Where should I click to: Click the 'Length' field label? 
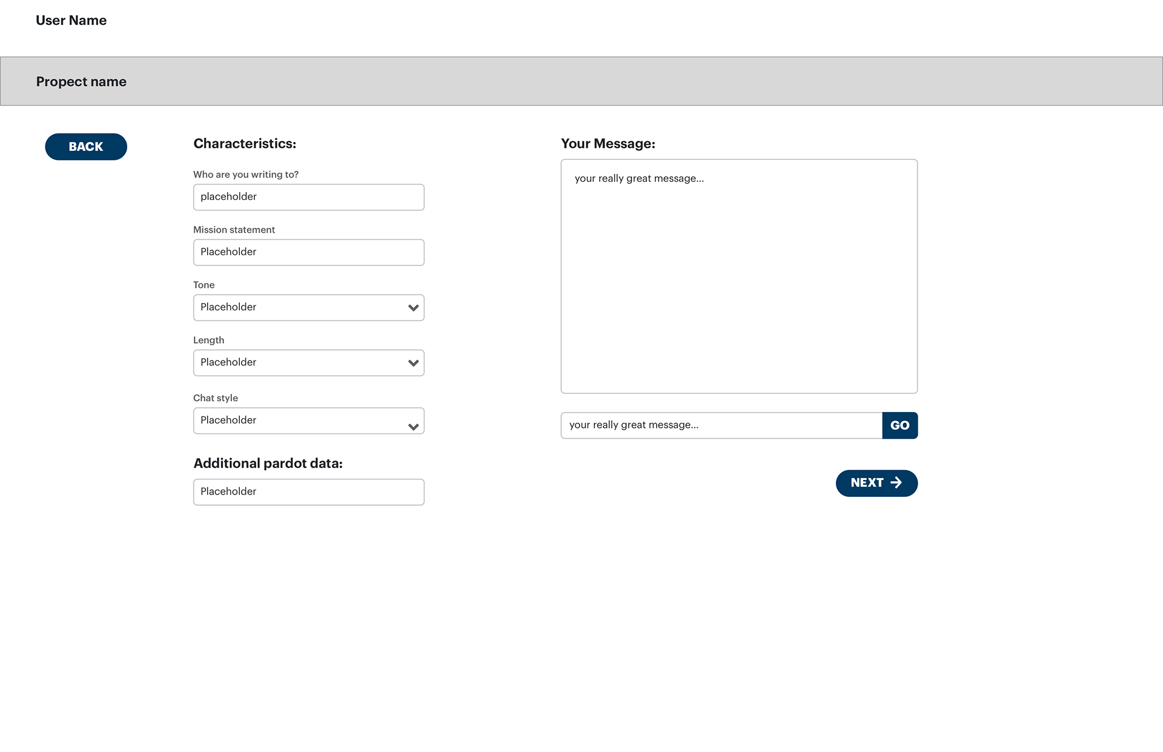(208, 340)
